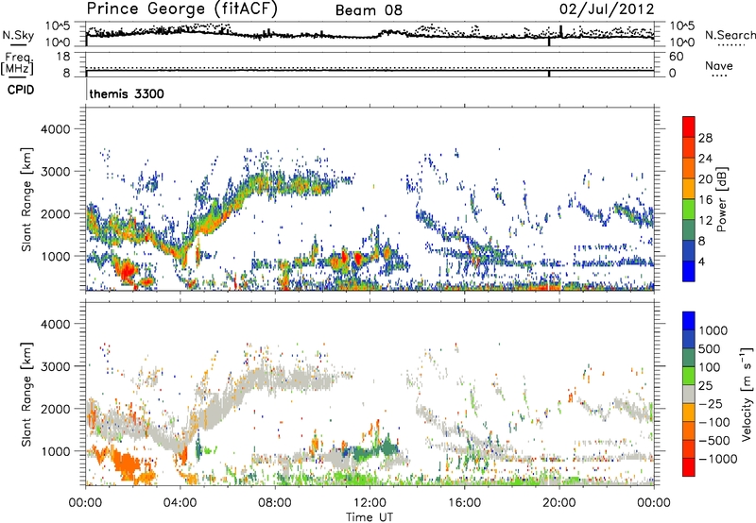Click the blue bottom swatch of Power colorbar
Image resolution: width=756 pixels, height=523 pixels.
[x=689, y=271]
